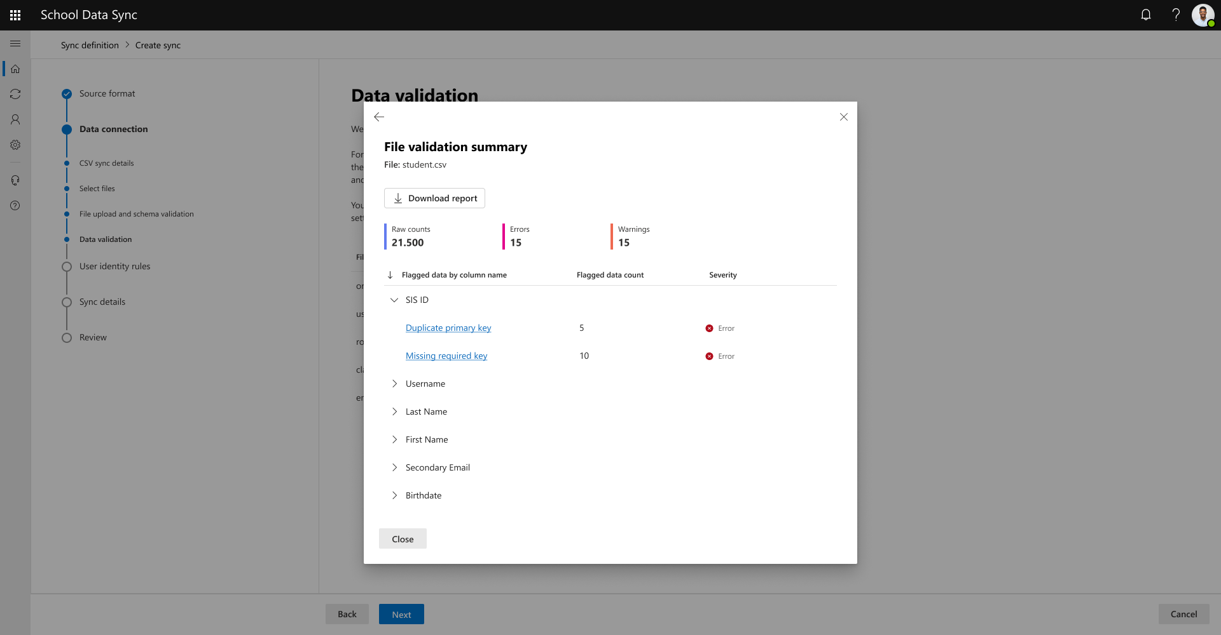The height and width of the screenshot is (635, 1221).
Task: Open the user profile avatar
Action: click(x=1203, y=15)
